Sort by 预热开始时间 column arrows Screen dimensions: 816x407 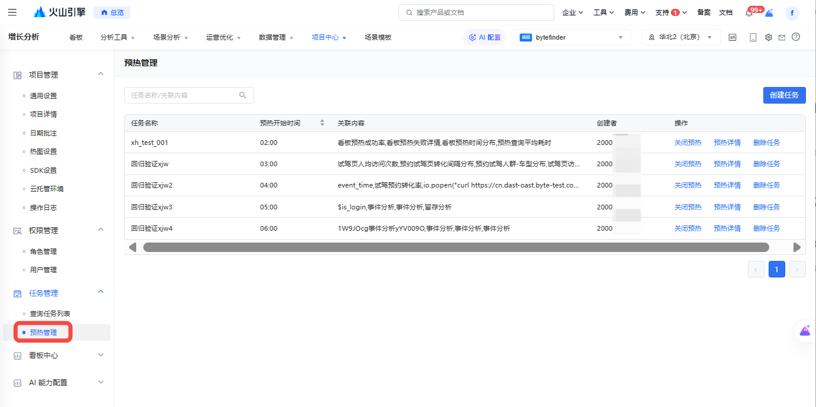tap(322, 123)
